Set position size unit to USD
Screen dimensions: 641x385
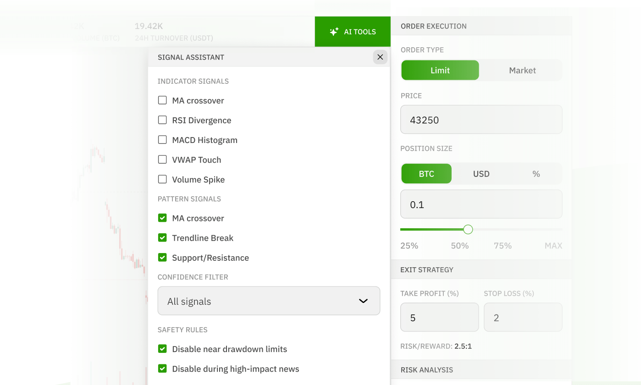pyautogui.click(x=481, y=174)
